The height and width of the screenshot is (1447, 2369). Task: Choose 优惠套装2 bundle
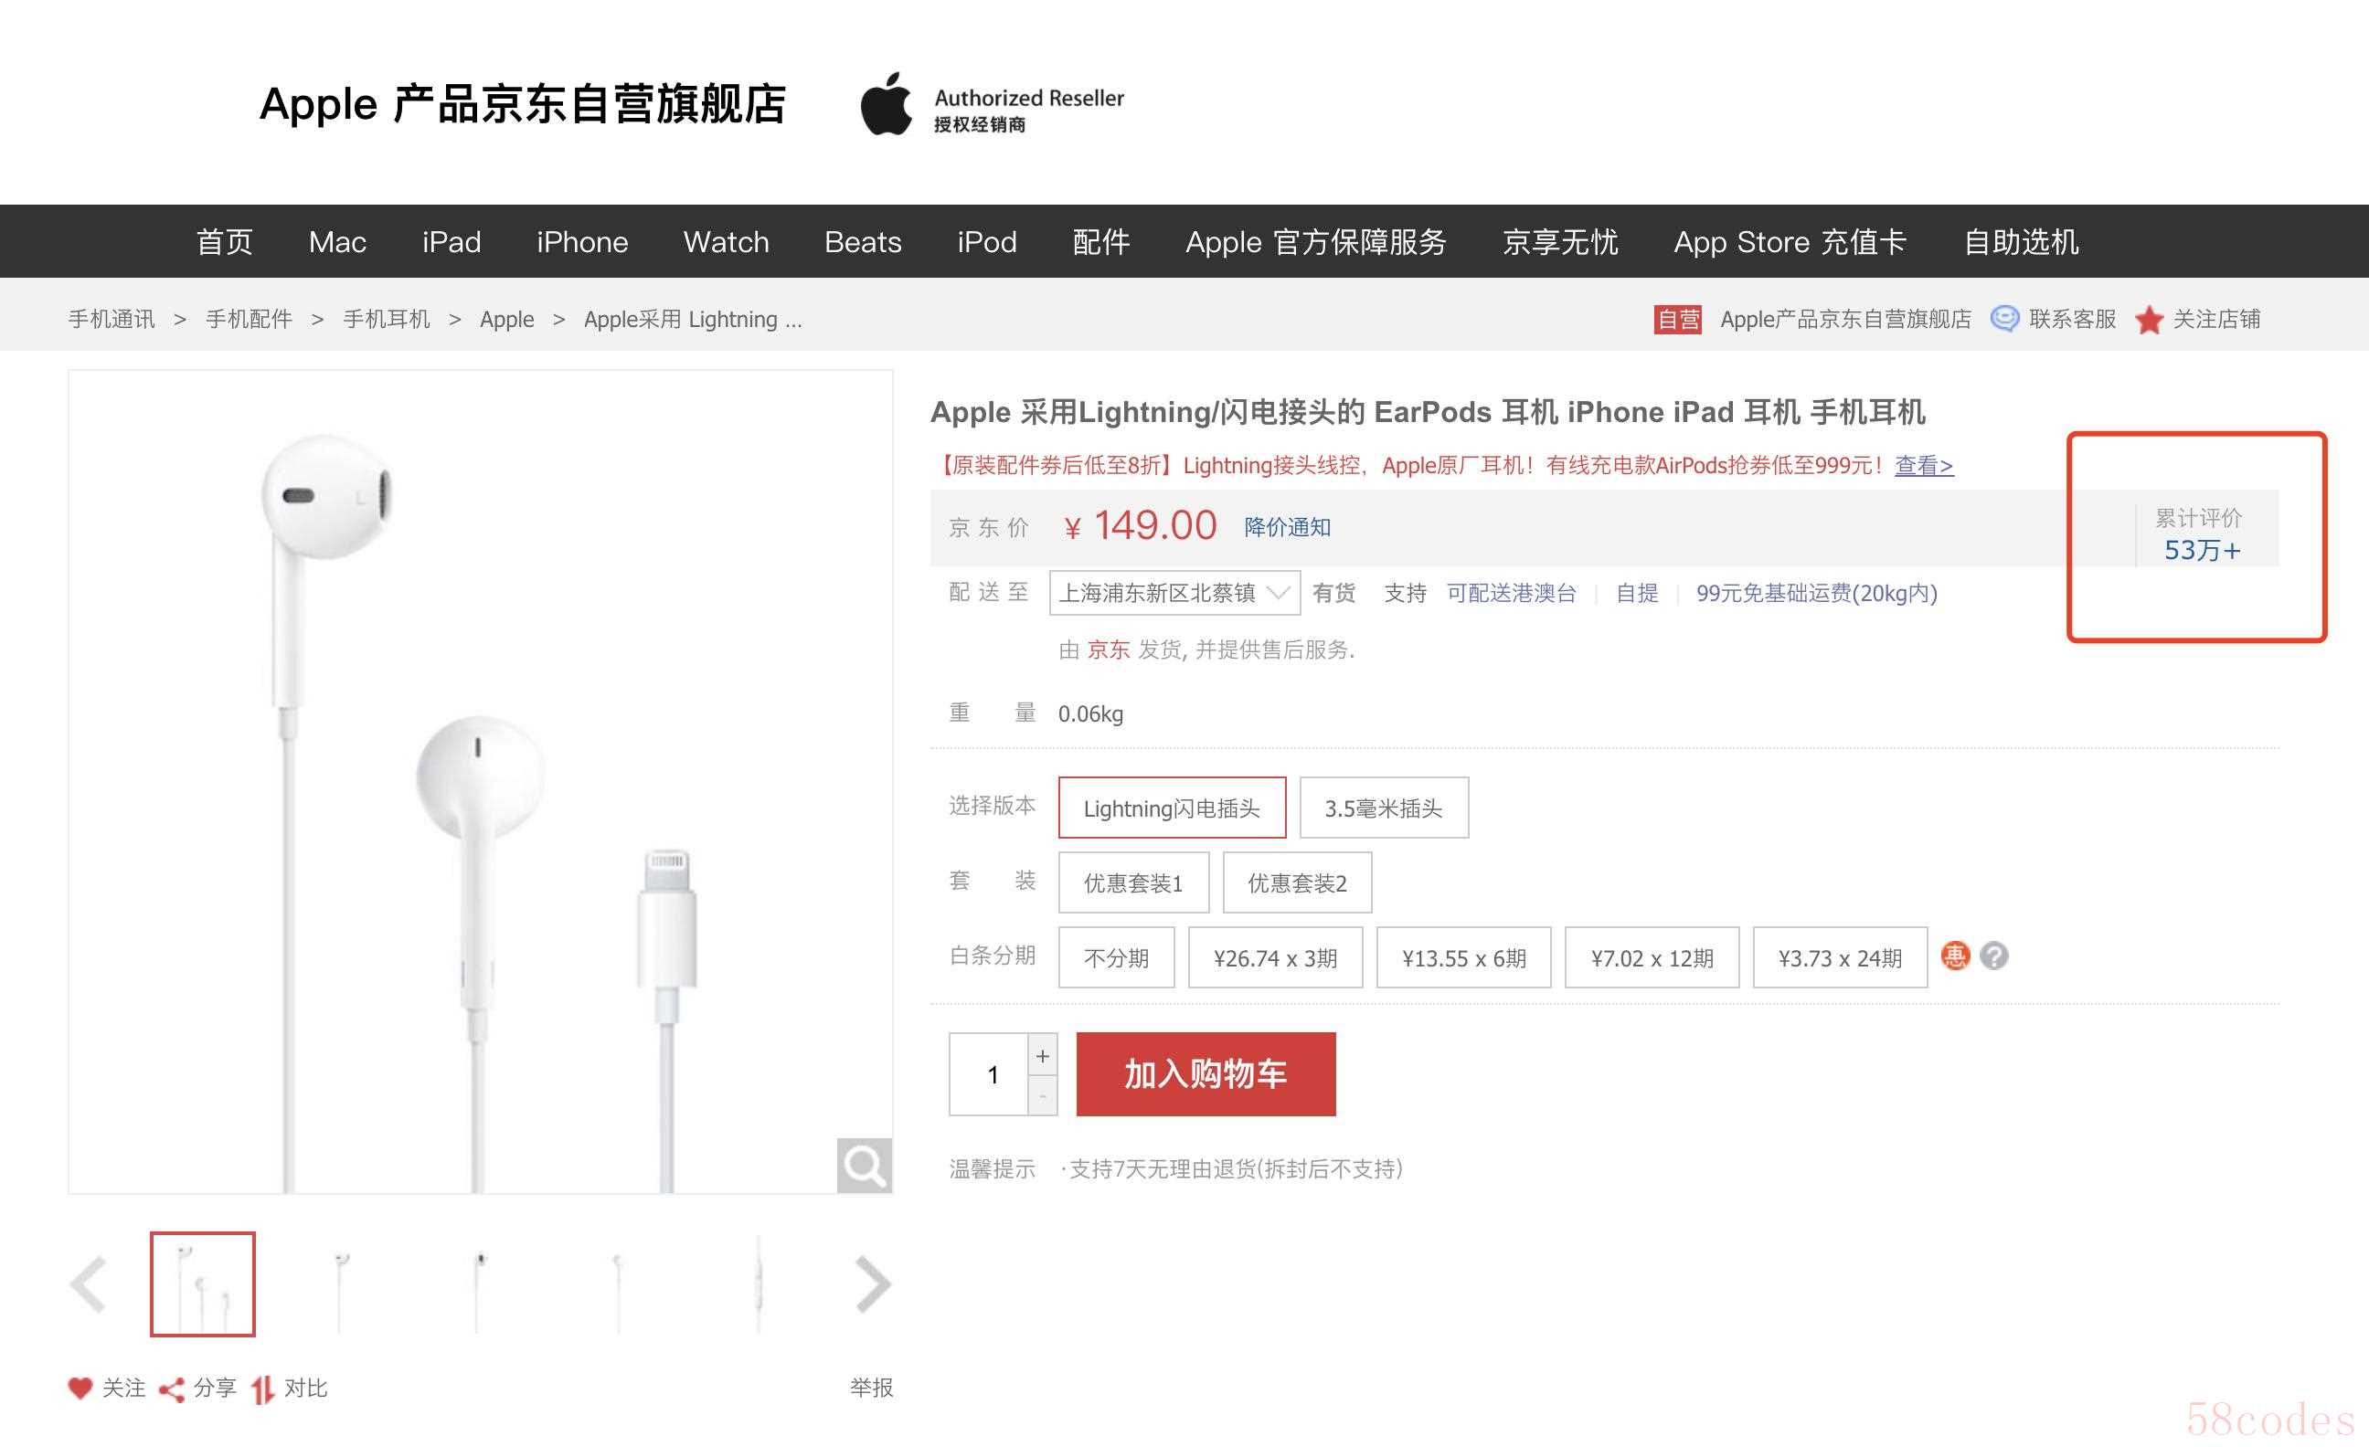(1297, 883)
